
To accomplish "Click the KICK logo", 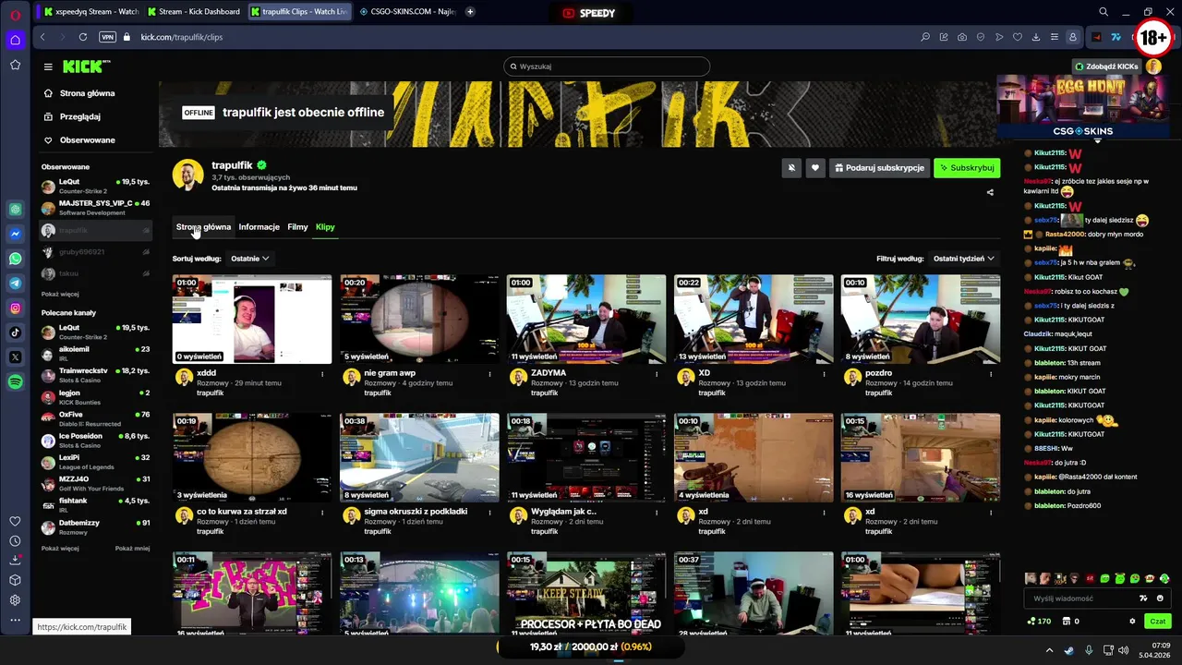I will [x=86, y=66].
